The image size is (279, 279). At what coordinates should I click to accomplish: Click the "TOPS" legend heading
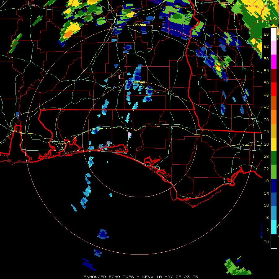[x=272, y=19]
